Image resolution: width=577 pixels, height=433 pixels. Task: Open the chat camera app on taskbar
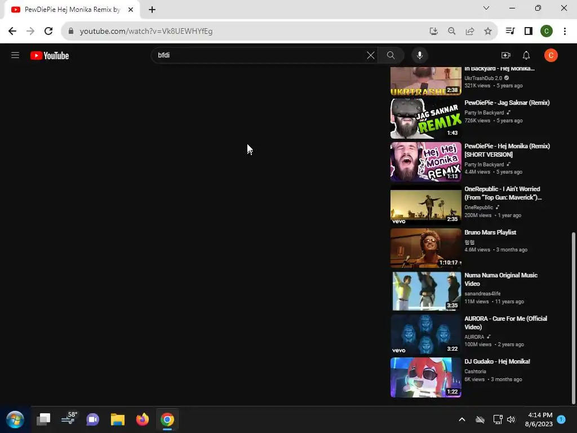pyautogui.click(x=93, y=419)
